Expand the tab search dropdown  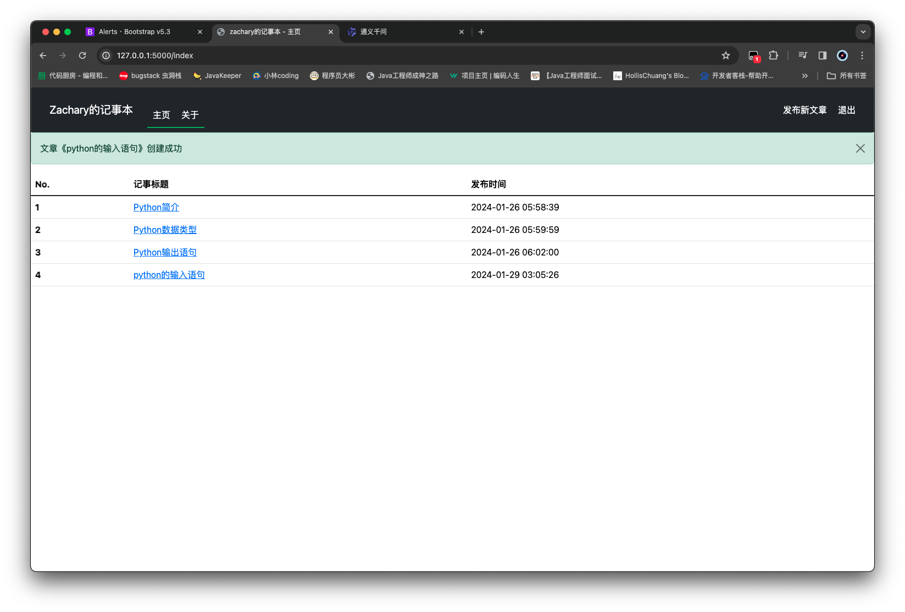(x=863, y=32)
